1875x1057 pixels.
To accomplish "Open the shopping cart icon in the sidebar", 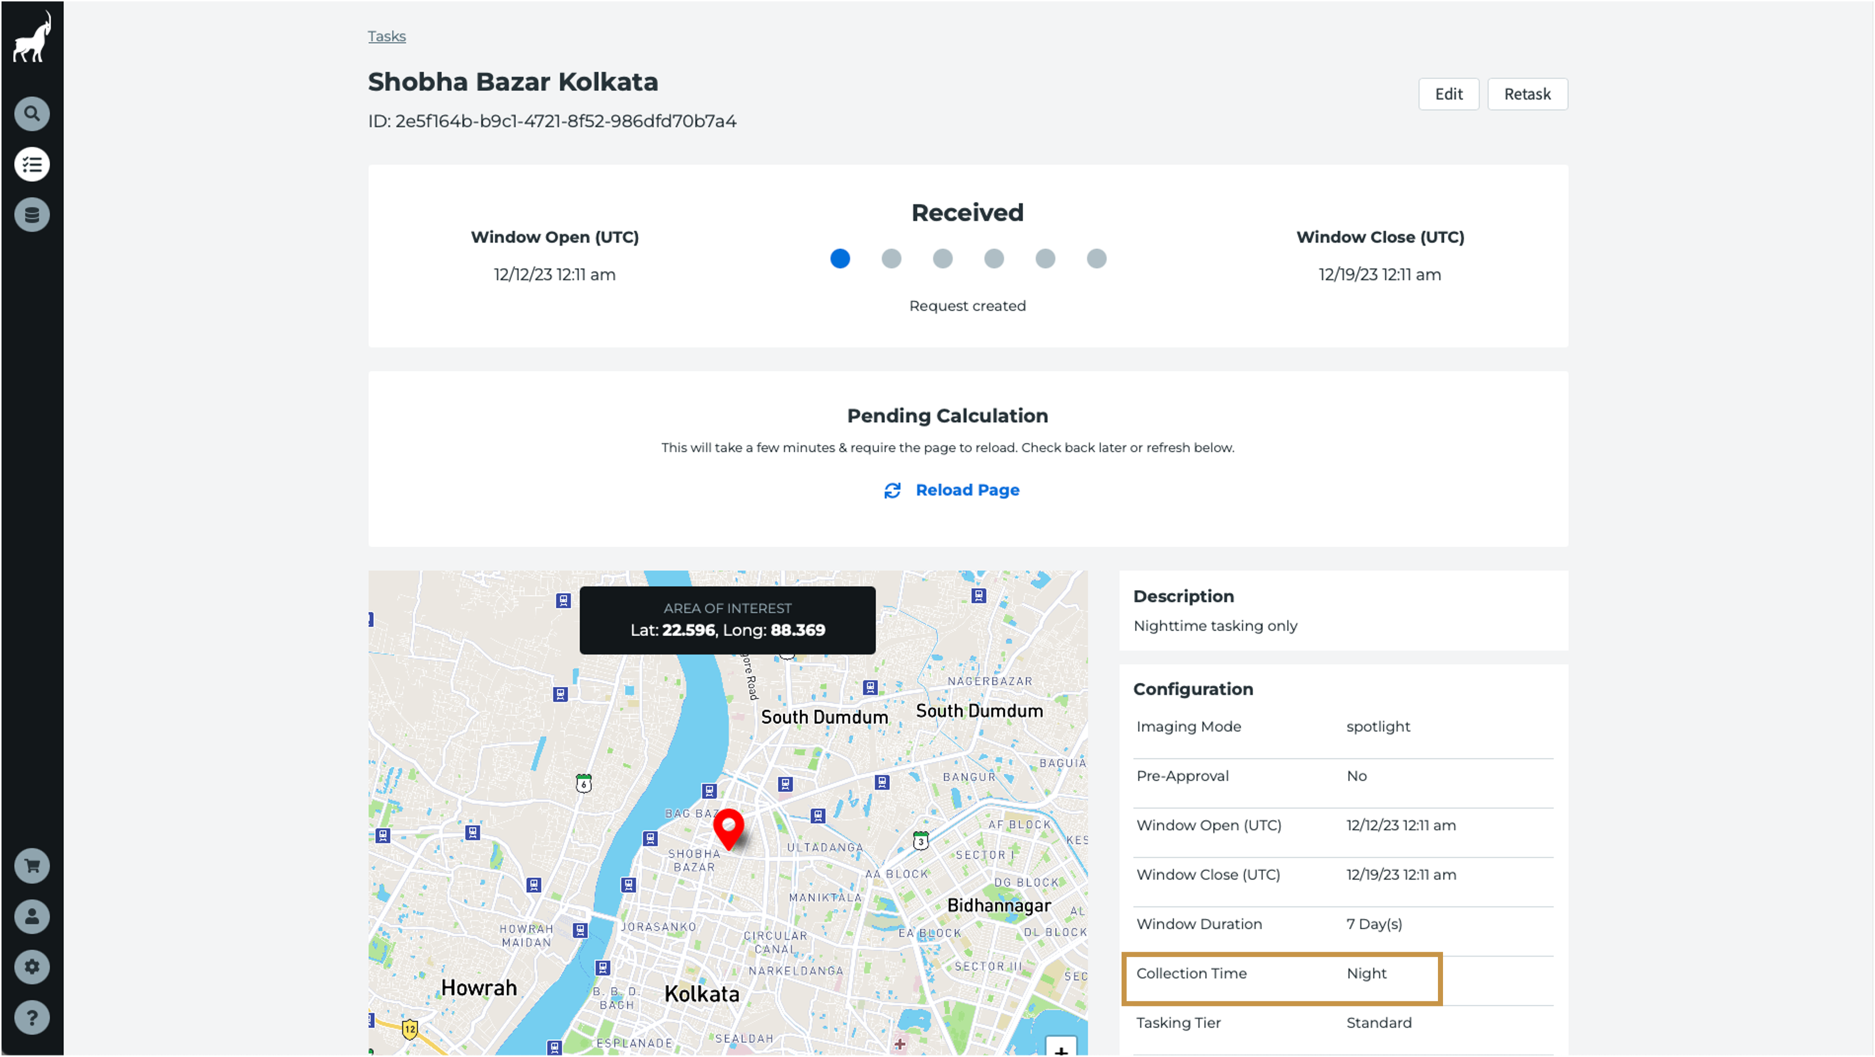I will point(32,866).
